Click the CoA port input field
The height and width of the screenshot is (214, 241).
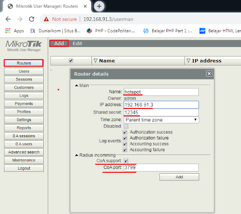click(x=161, y=167)
